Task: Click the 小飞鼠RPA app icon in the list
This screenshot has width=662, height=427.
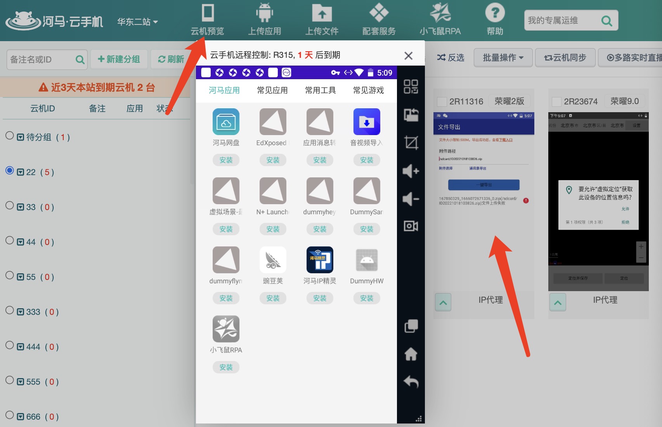Action: tap(226, 329)
